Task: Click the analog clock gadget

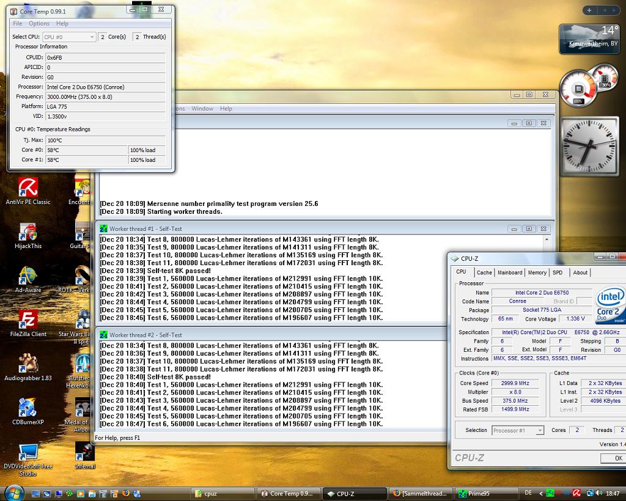Action: (x=590, y=147)
